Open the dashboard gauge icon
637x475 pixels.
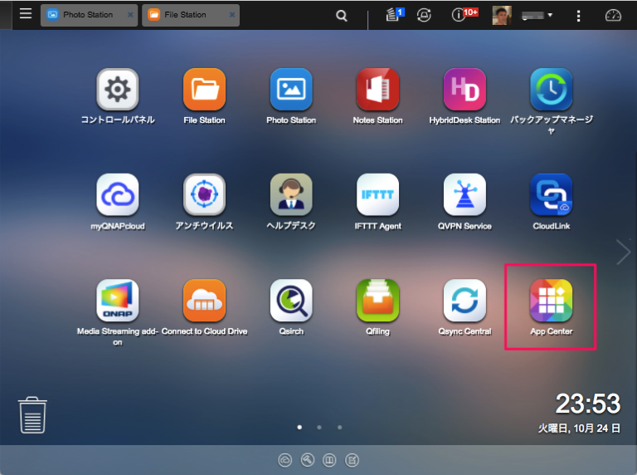pyautogui.click(x=613, y=16)
